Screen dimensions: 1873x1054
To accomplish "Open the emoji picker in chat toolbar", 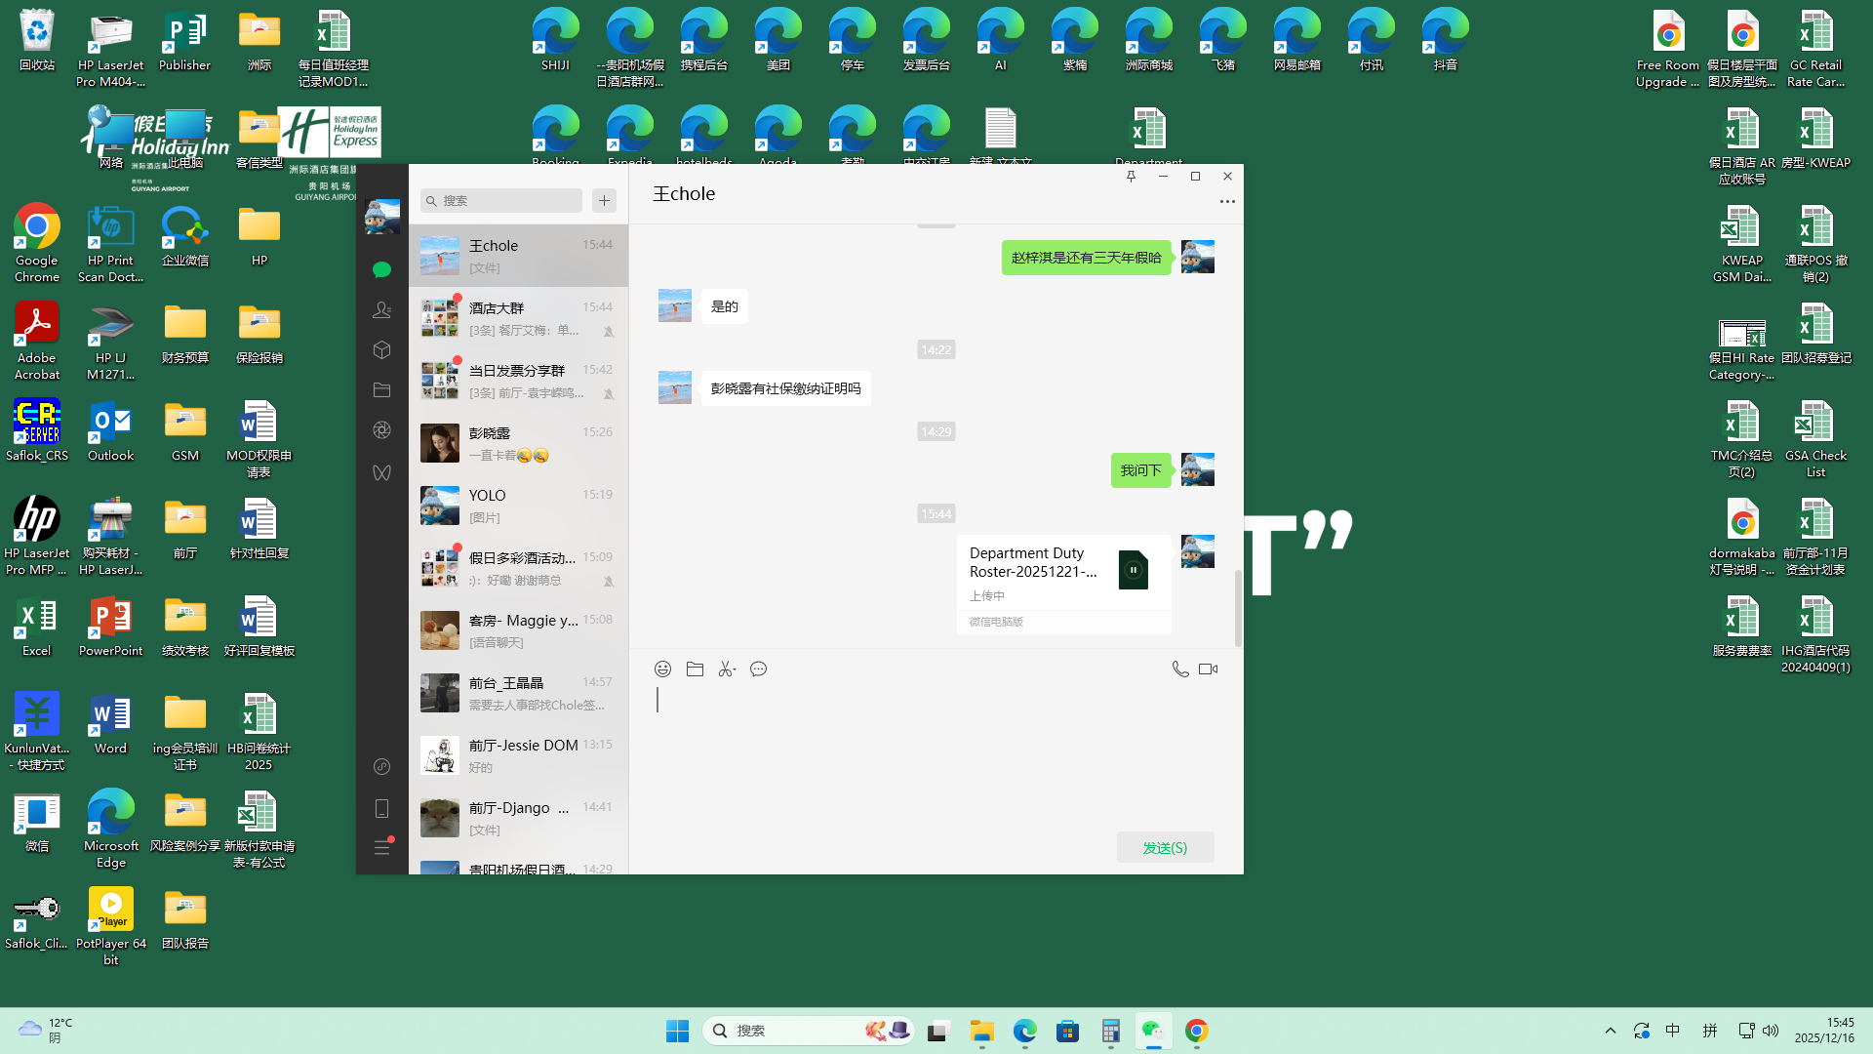I will 662,669.
